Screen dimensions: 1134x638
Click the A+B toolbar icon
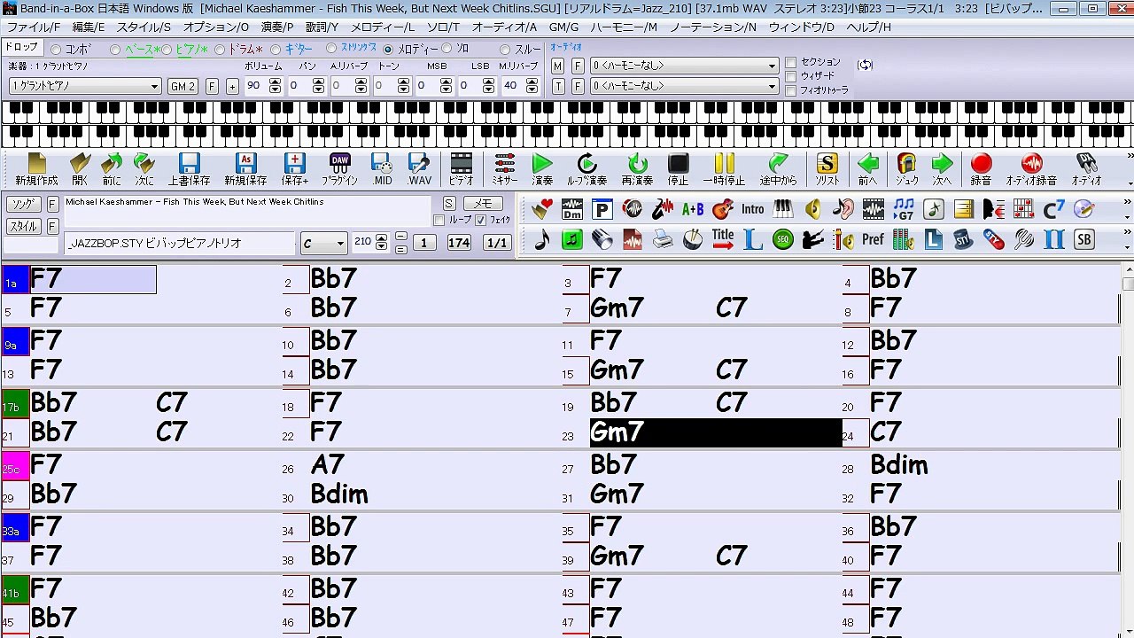pyautogui.click(x=693, y=209)
